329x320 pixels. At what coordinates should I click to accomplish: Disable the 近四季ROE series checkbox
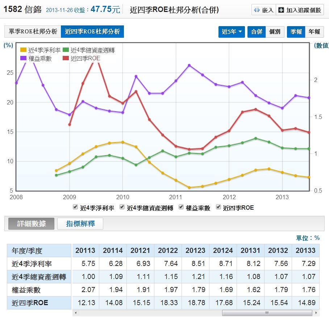coord(218,207)
